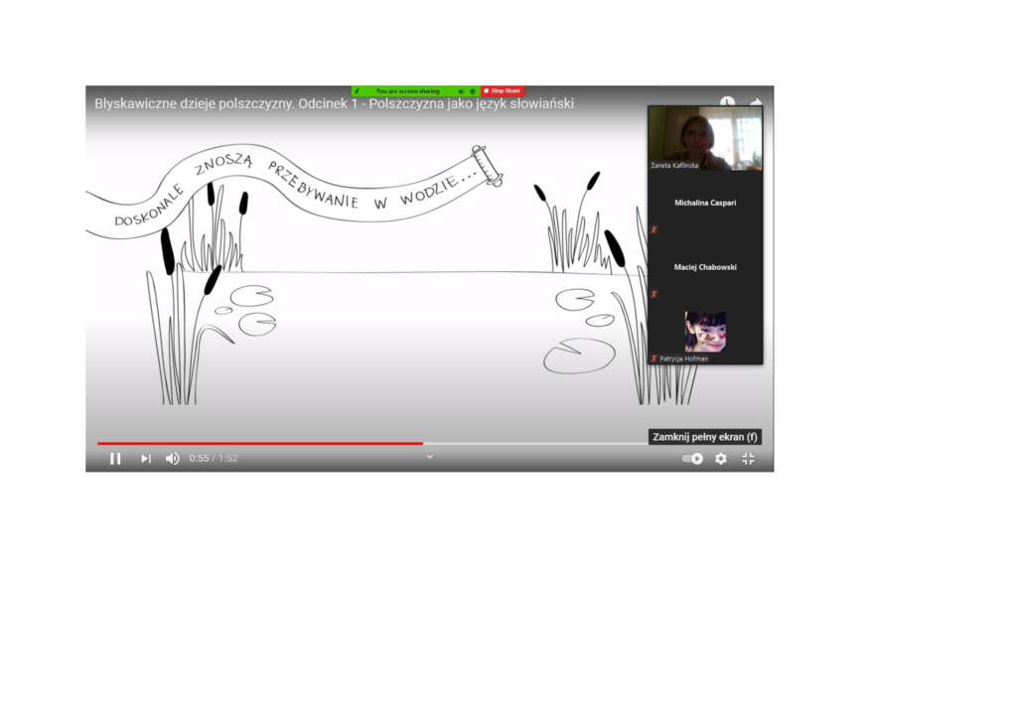Click the Stop Share button
Image resolution: width=1017 pixels, height=719 pixels.
coord(503,90)
